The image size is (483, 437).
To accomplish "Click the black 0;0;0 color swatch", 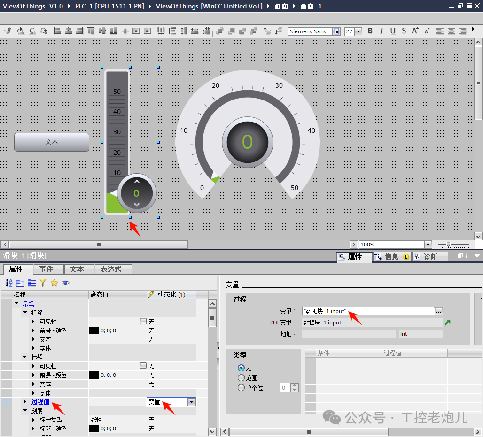I will pyautogui.click(x=94, y=330).
